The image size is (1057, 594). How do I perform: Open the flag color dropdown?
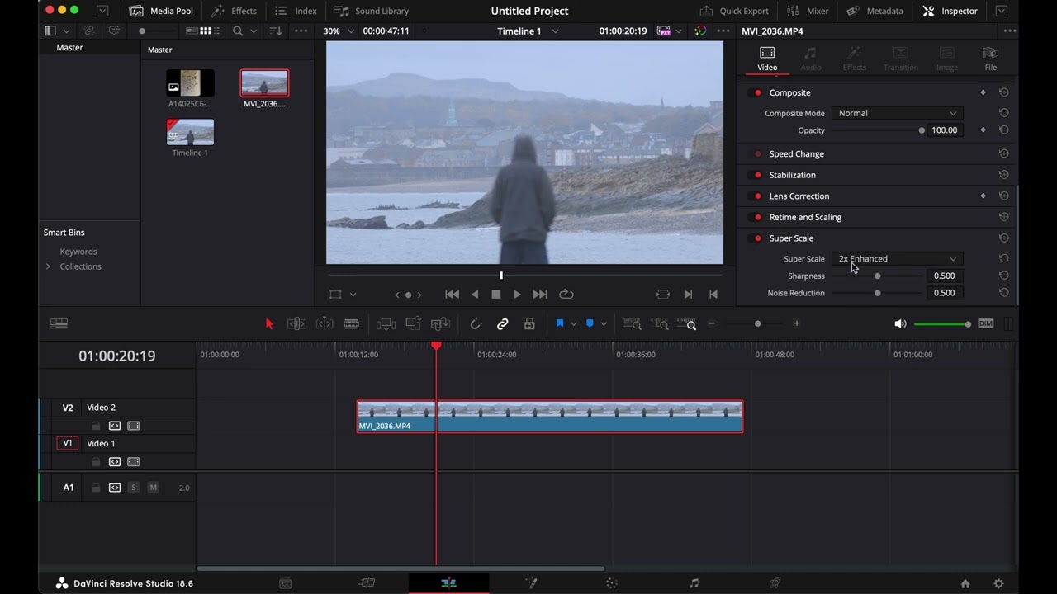574,324
